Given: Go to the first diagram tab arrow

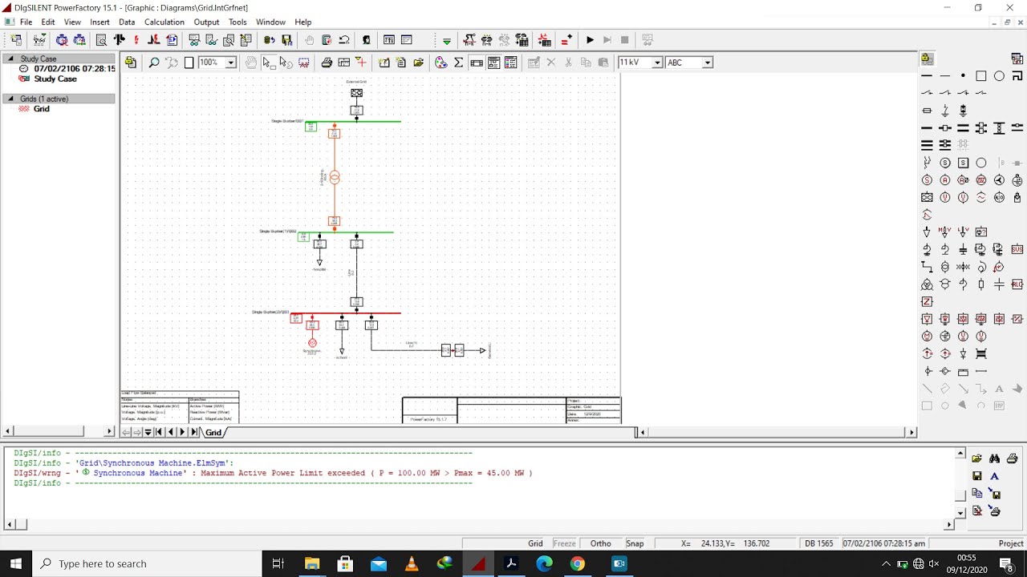Looking at the screenshot, I should (x=159, y=433).
